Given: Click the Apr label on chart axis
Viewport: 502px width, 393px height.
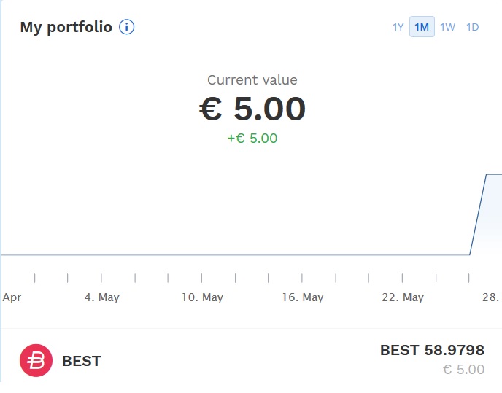Looking at the screenshot, I should (12, 297).
